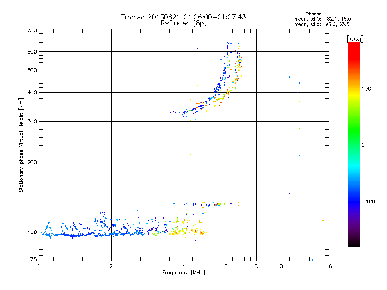The width and height of the screenshot is (387, 290).
Task: Click the x-axis title 'Frequency [MHz]'
Action: (x=183, y=273)
